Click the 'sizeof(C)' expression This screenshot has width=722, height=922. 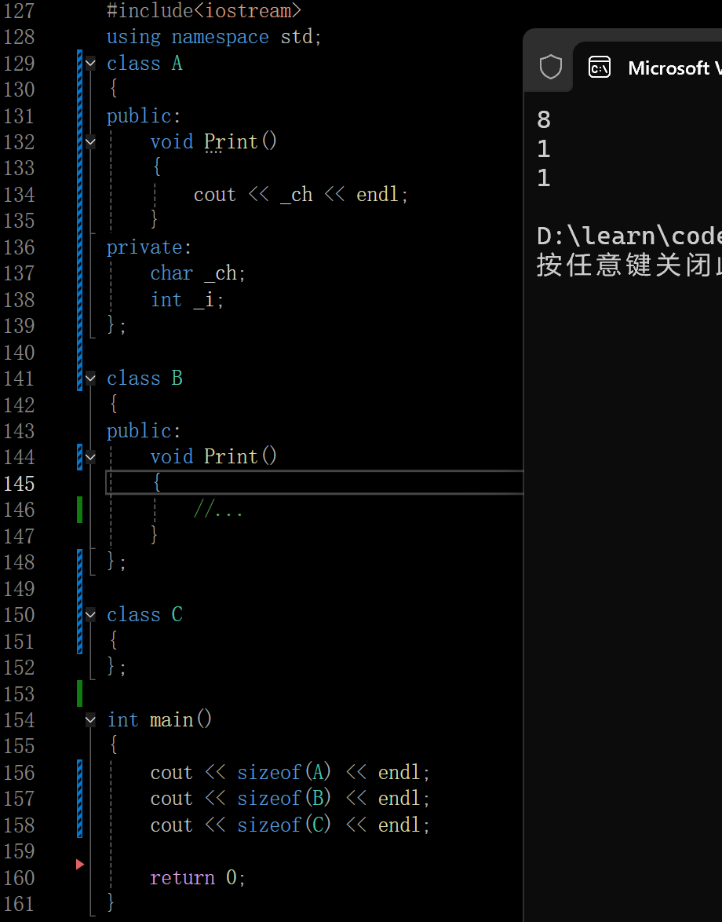(x=284, y=825)
